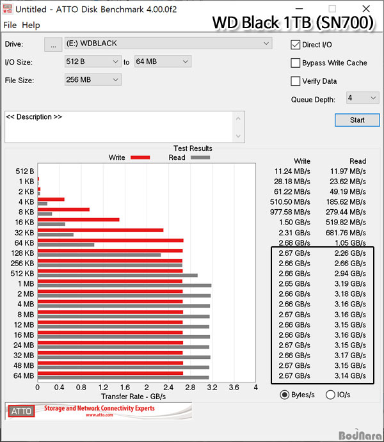Open the File menu

tap(10, 25)
